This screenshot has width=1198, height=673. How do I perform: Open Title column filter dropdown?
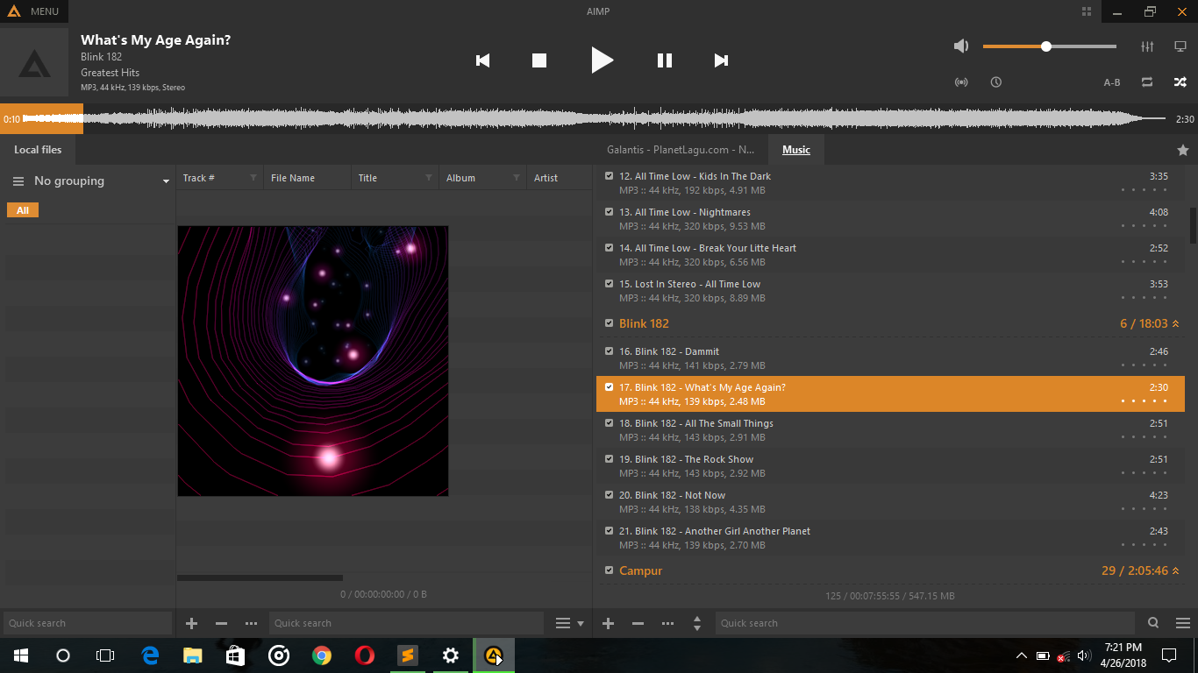429,178
